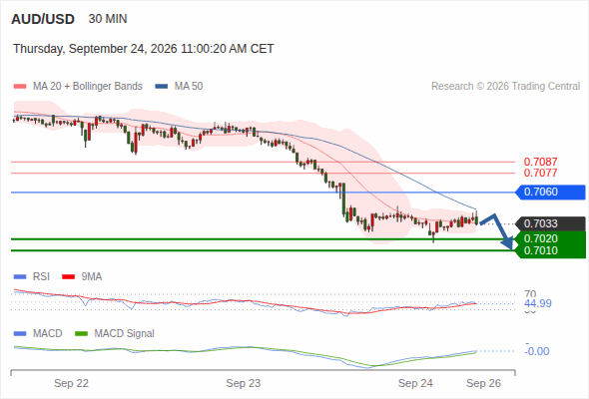Click the 0.7010 support price tag

[x=551, y=250]
